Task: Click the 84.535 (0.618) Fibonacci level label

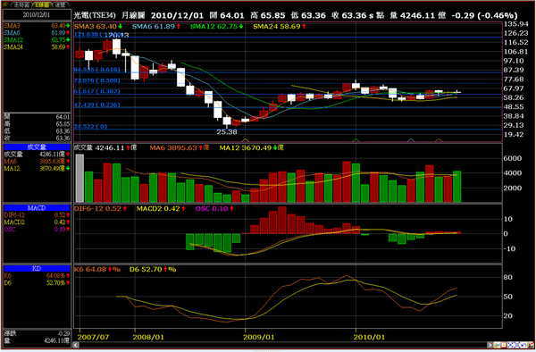Action: tap(97, 70)
